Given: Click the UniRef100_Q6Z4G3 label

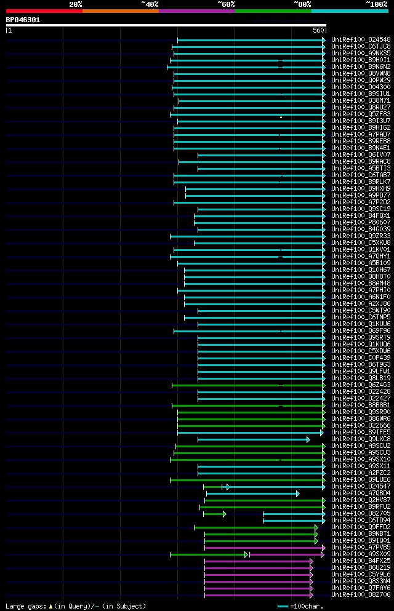Looking at the screenshot, I should tap(361, 385).
